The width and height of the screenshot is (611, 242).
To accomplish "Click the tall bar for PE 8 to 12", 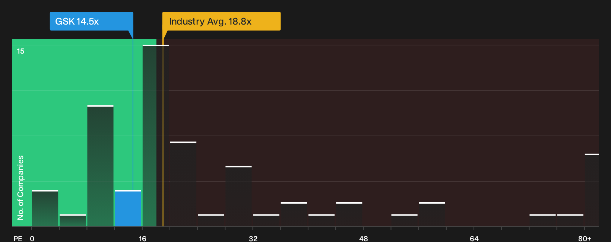I will coord(101,166).
